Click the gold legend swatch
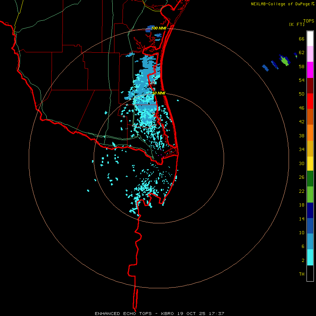The image size is (316, 316). pos(310,149)
